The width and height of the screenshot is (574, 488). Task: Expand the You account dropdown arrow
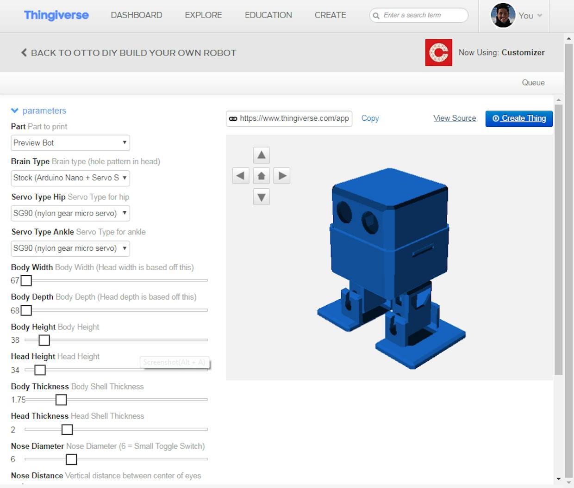(x=540, y=16)
